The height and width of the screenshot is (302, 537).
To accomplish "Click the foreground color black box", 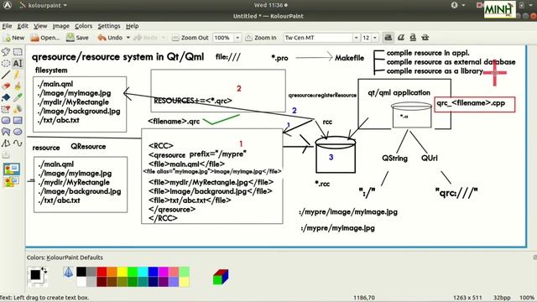I will tap(35, 274).
